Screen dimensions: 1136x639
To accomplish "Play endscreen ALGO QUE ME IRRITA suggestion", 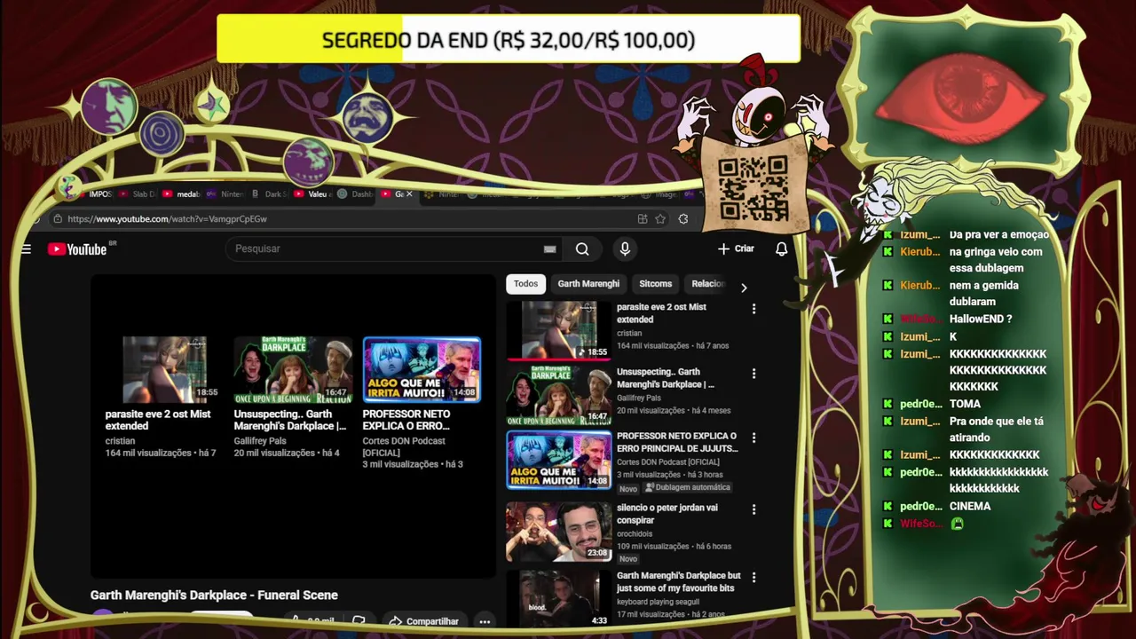I will (422, 369).
